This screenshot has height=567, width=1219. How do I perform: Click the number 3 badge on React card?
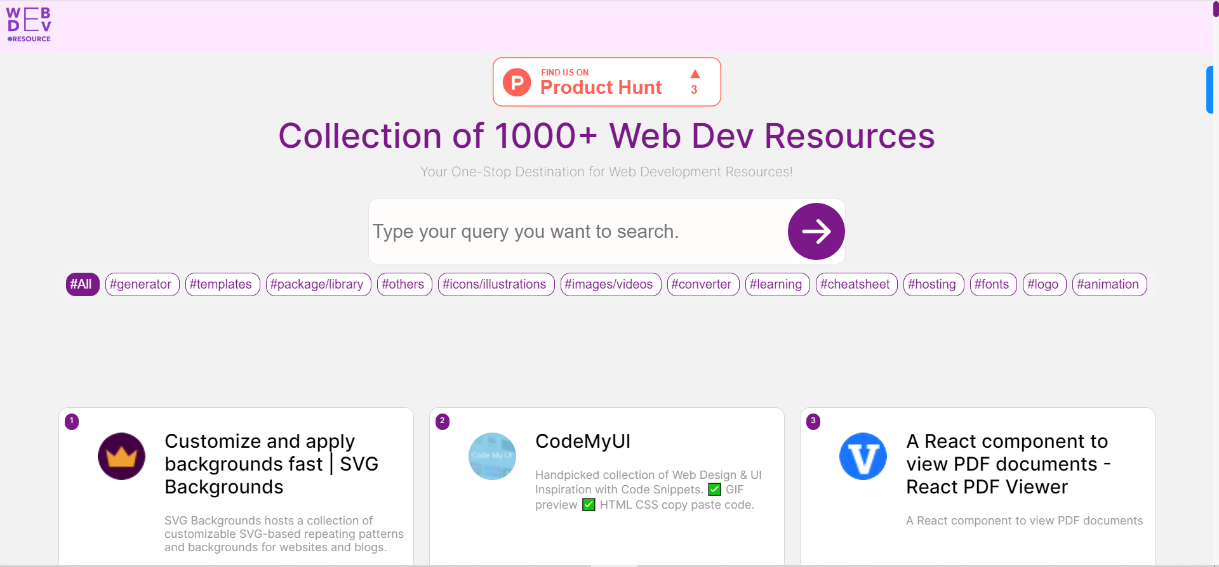(x=813, y=421)
